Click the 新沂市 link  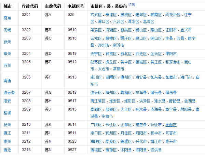pyautogui.click(x=119, y=45)
